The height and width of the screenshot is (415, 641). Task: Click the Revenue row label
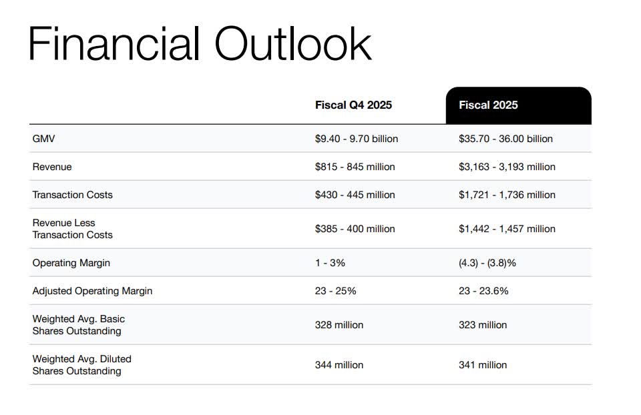click(52, 167)
